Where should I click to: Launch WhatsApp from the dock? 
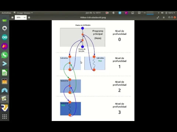[x=4, y=55]
